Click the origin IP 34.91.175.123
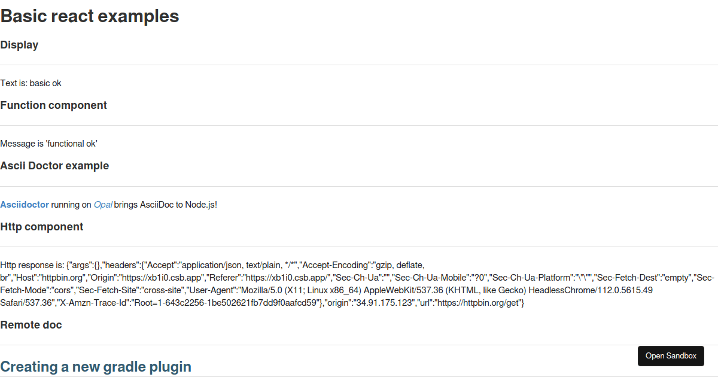The height and width of the screenshot is (377, 718). [x=384, y=303]
